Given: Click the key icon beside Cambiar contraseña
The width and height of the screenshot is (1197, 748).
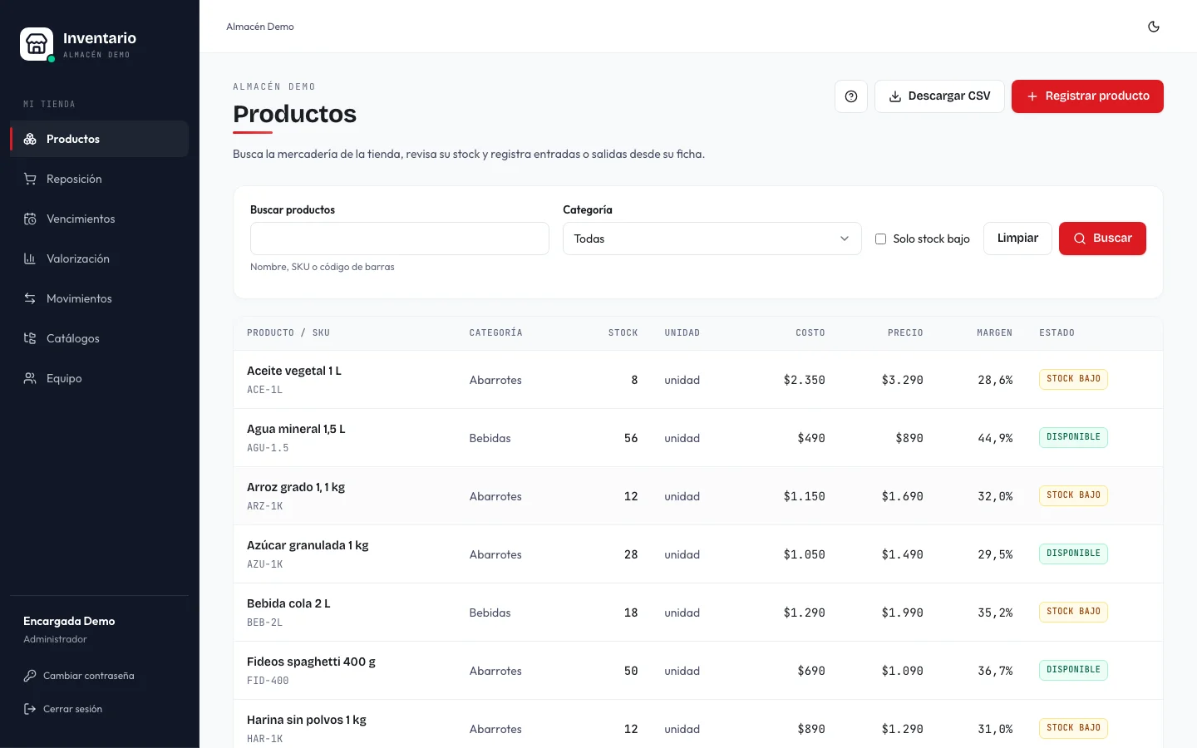Looking at the screenshot, I should [30, 676].
